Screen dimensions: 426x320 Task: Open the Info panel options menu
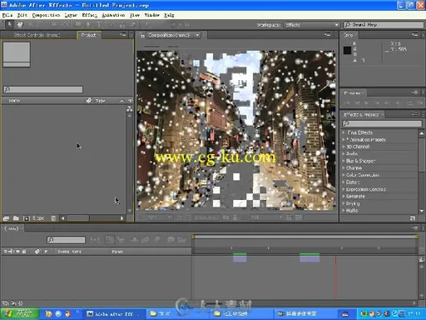[x=414, y=35]
